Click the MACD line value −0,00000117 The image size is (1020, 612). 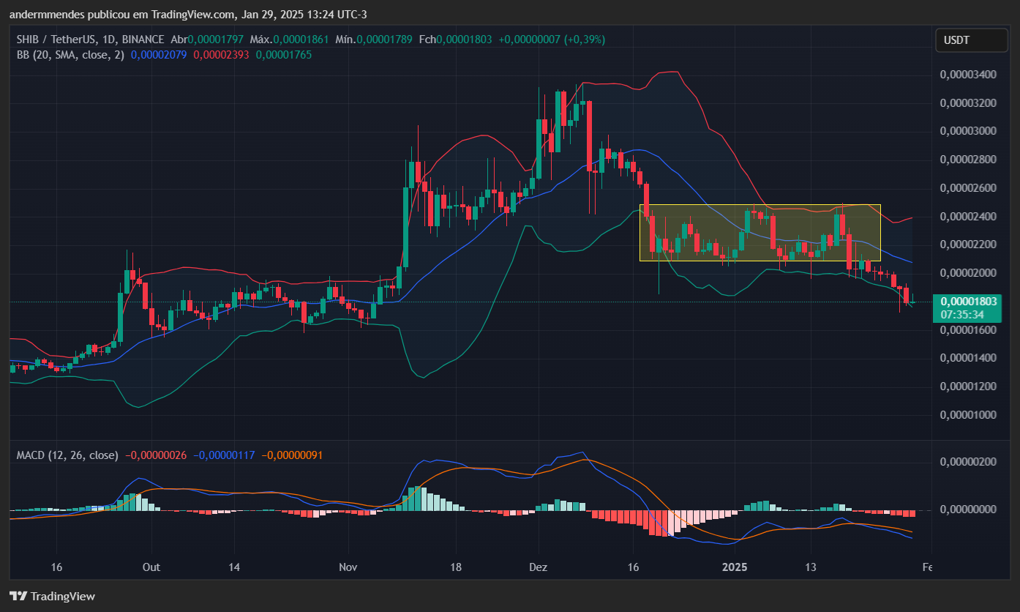tap(224, 455)
